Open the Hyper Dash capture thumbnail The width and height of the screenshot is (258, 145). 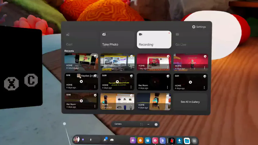tap(118, 62)
